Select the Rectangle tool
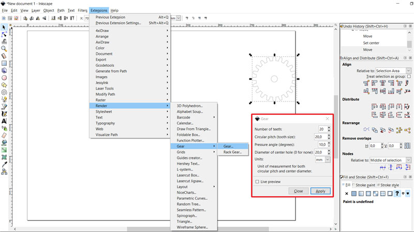 [x=4, y=63]
